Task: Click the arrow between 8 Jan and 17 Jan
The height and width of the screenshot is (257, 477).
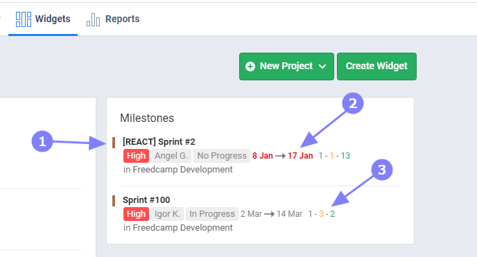Action: pos(280,156)
